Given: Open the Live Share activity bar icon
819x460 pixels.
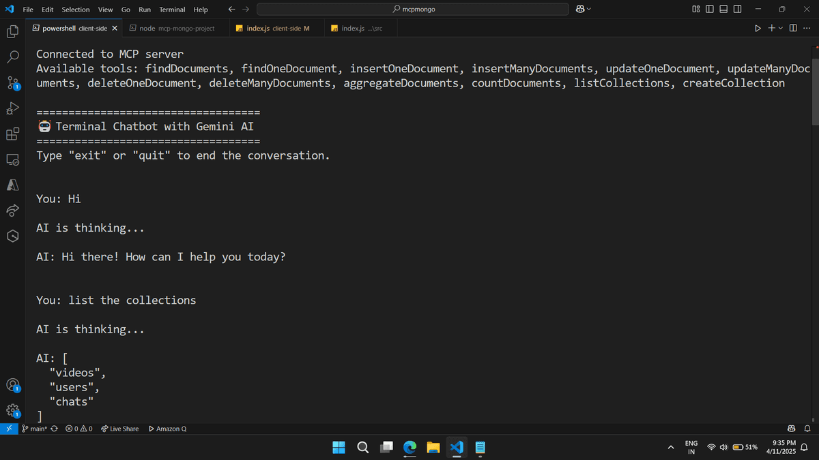Looking at the screenshot, I should click(x=12, y=211).
